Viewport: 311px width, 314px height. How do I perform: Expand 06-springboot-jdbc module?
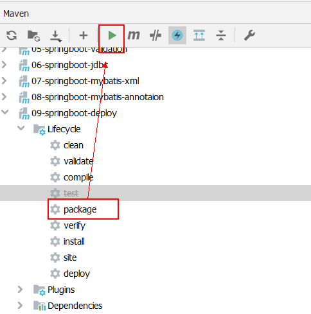[4, 65]
